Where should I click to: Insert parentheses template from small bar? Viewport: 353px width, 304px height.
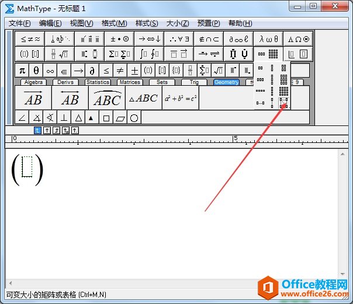[148, 71]
